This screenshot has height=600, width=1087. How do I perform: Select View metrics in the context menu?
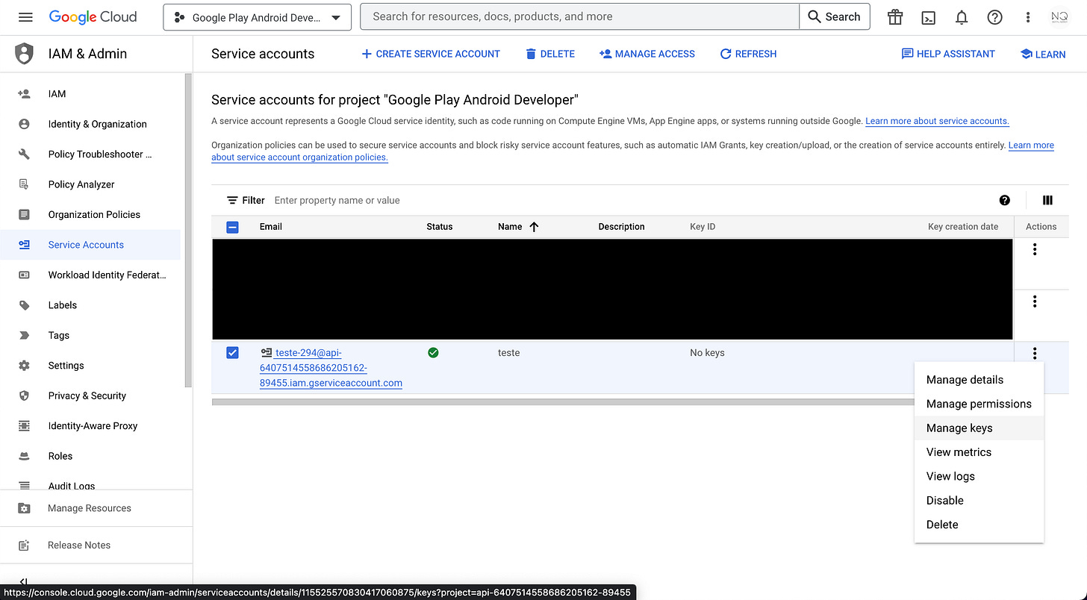click(979, 452)
